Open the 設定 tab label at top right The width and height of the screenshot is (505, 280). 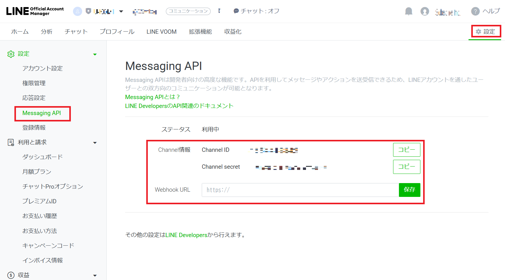(x=489, y=32)
